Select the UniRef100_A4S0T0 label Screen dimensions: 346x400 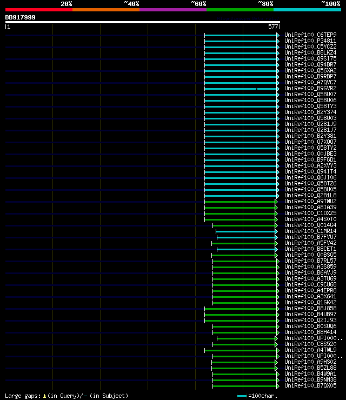click(310, 219)
